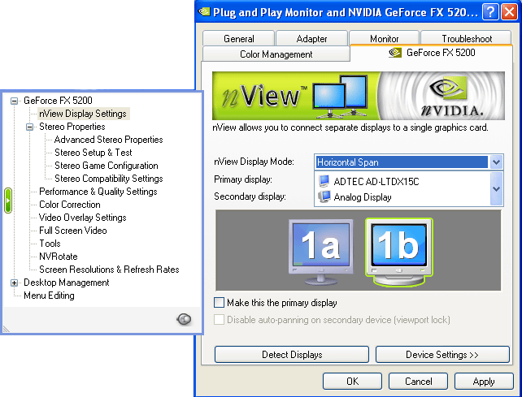
Task: Switch to the Monitor tab
Action: point(384,38)
